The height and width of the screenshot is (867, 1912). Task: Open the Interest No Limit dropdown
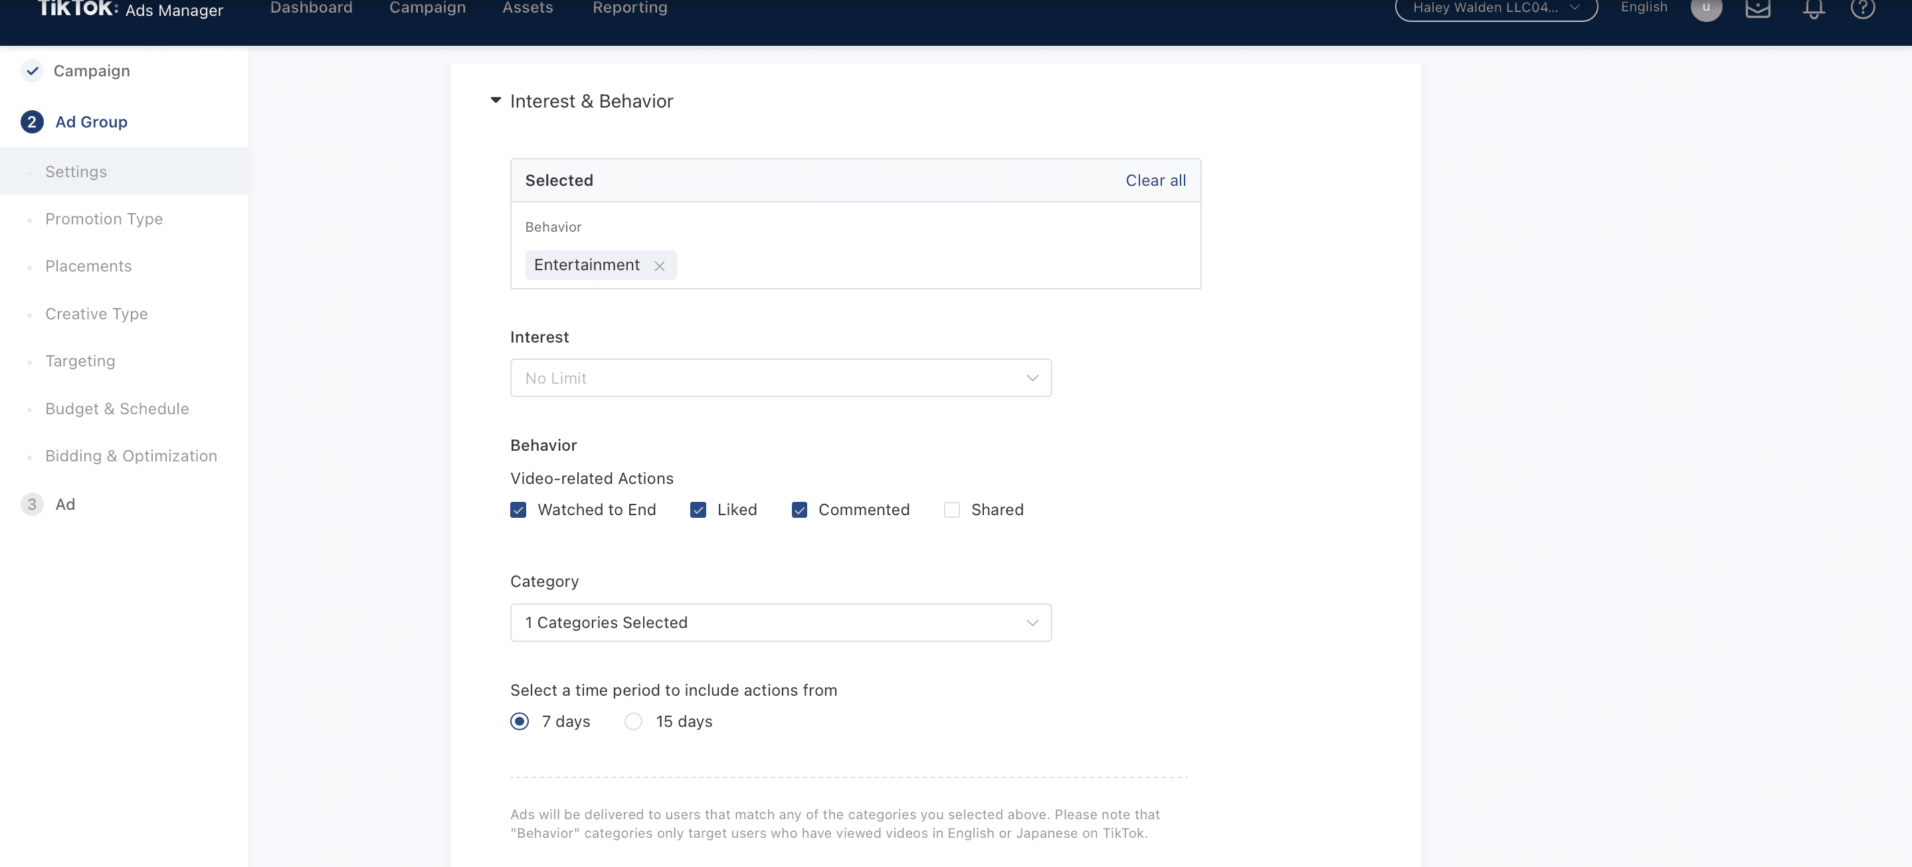780,378
